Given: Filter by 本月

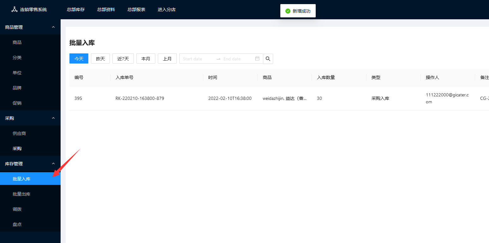Looking at the screenshot, I should click(146, 59).
